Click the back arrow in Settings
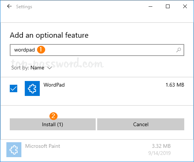Screen dimensions: 194x162 [9, 6]
